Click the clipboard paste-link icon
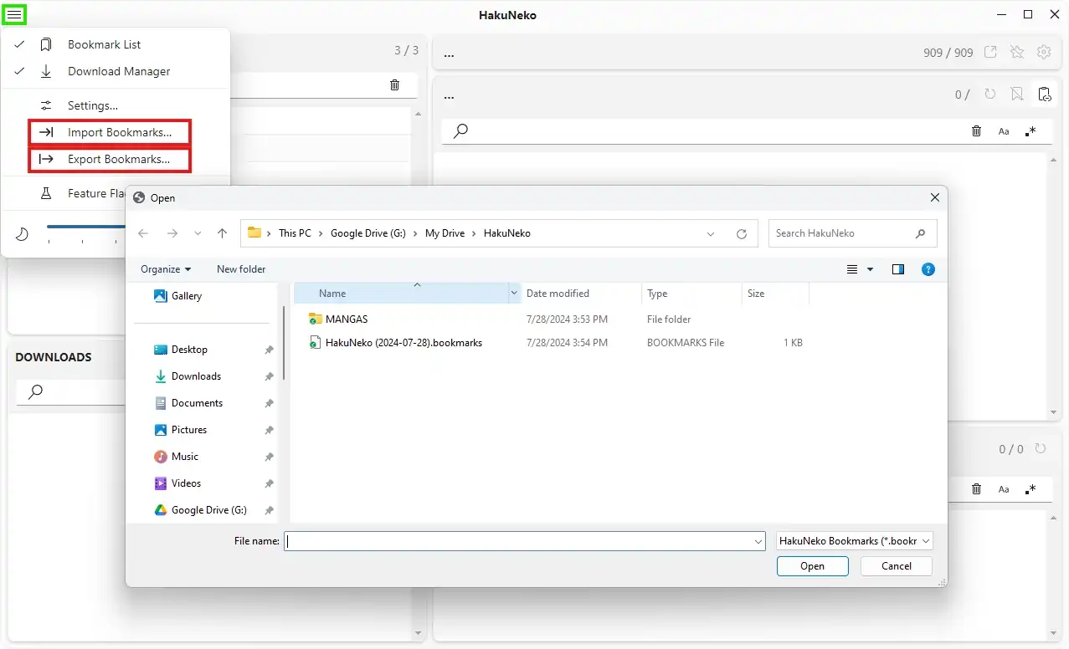This screenshot has height=649, width=1069. [1043, 95]
